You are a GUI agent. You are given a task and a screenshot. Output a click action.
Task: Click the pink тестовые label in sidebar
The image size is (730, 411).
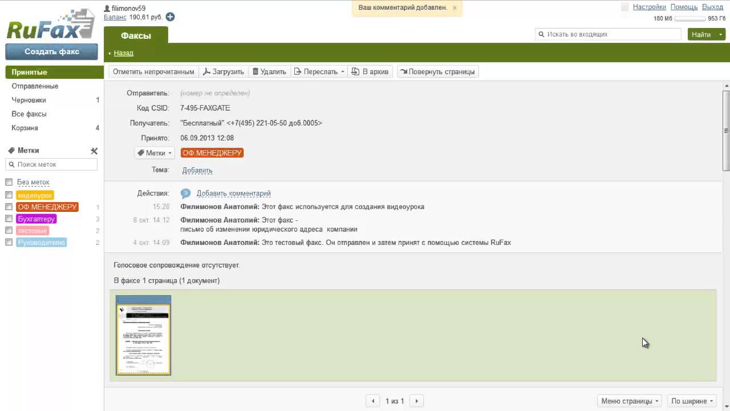click(x=33, y=231)
